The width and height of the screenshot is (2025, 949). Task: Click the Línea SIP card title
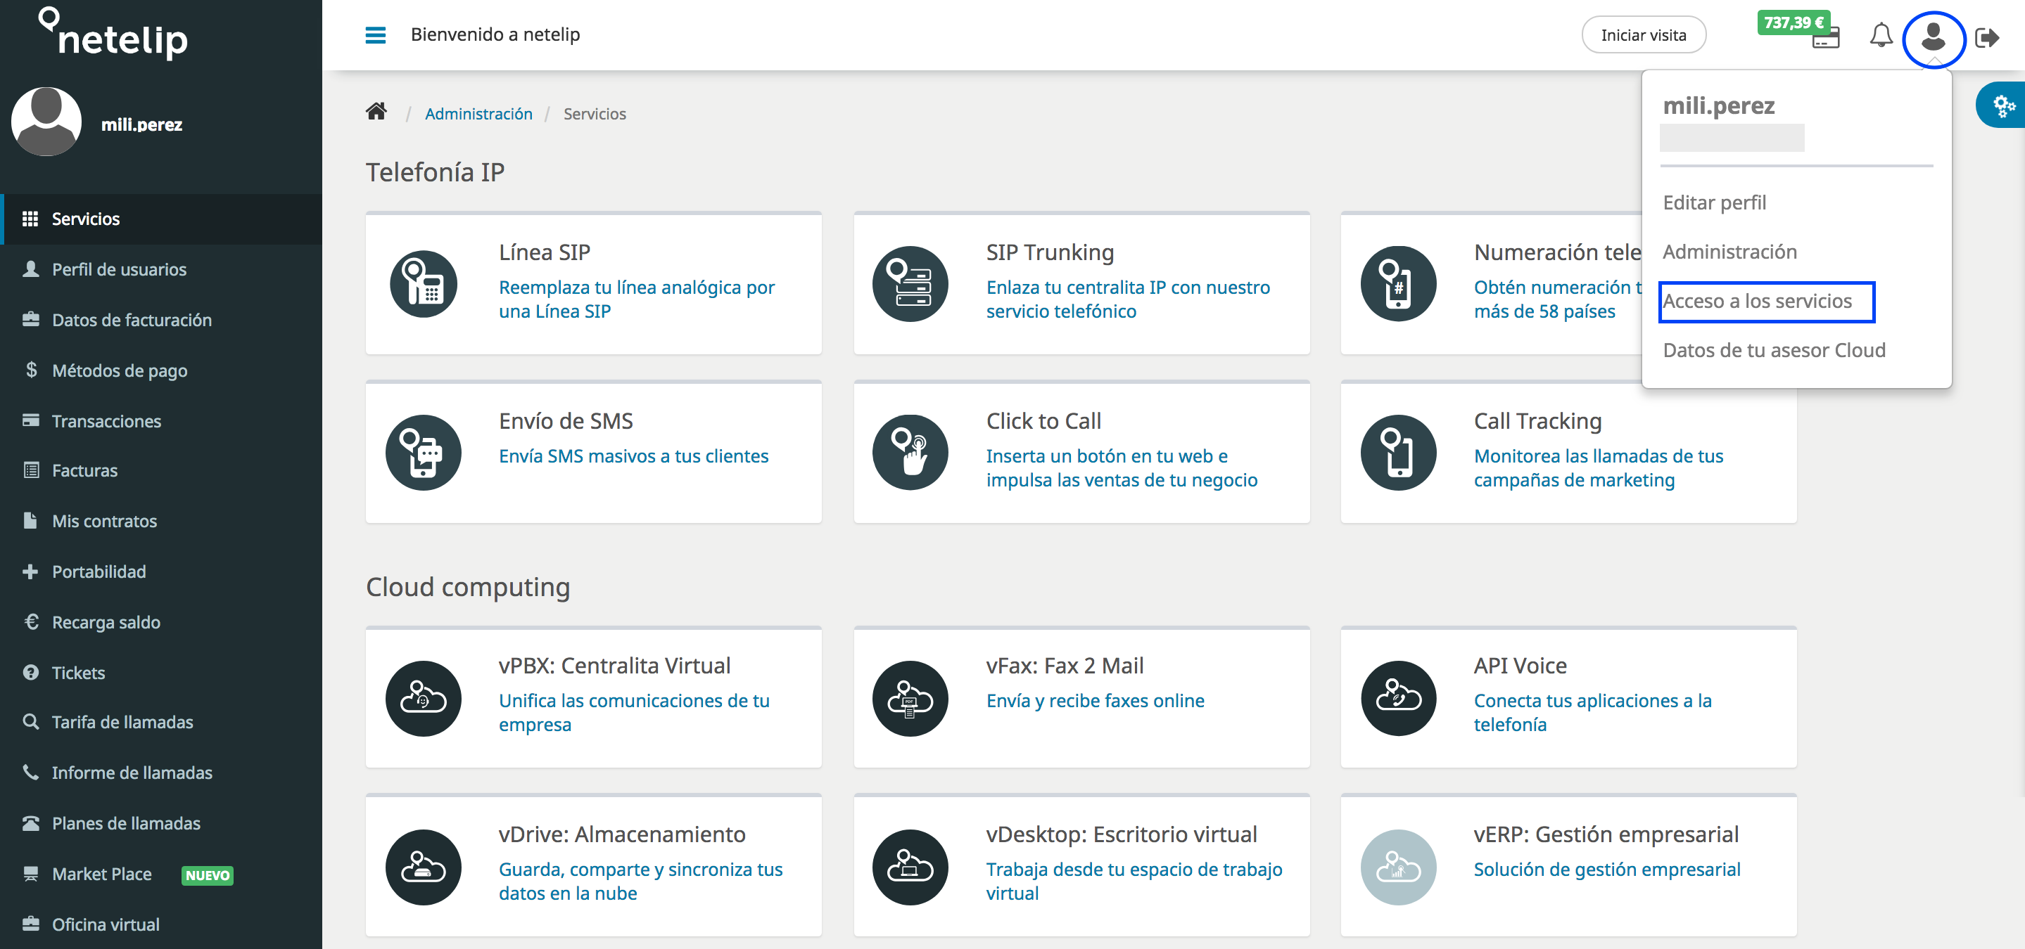[544, 252]
